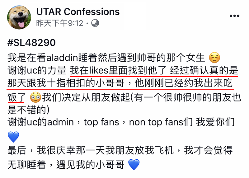The image size is (249, 178).
Task: Click the 无聊睡着 text on last line
Action: (26, 165)
